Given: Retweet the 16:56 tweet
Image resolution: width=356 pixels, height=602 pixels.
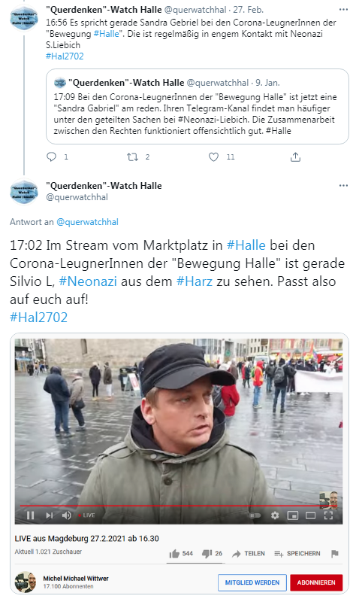Looking at the screenshot, I should click(x=133, y=157).
